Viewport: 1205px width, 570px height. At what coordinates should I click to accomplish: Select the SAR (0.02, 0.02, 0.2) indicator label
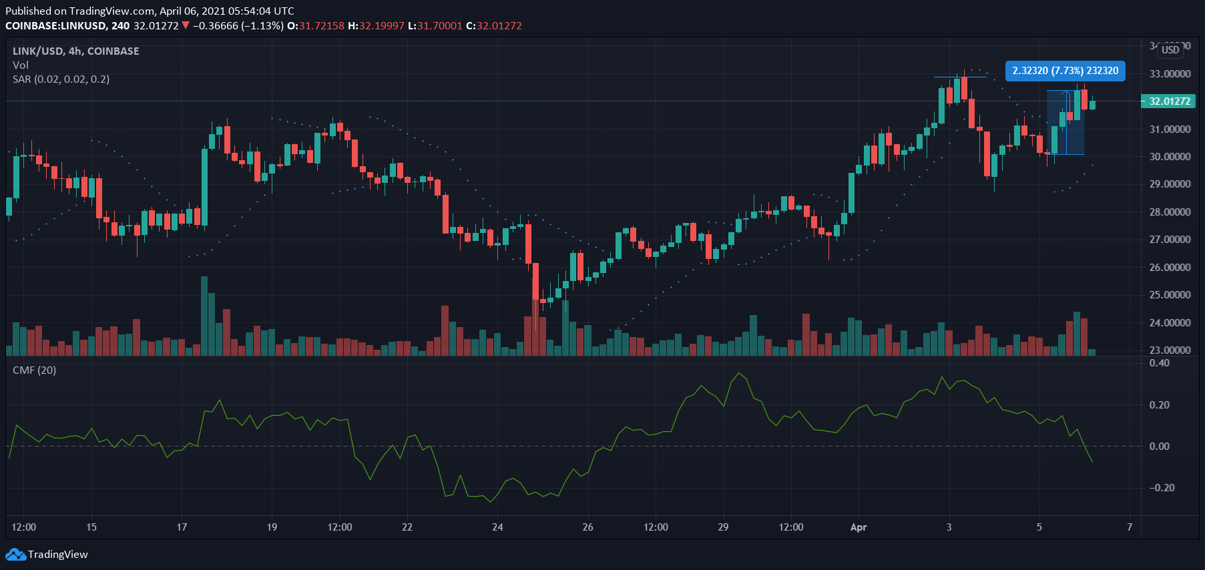click(x=61, y=79)
